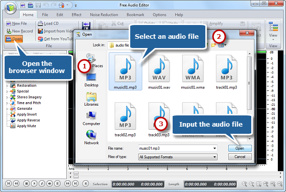Click New File icon in quick access toolbar
The width and height of the screenshot is (286, 192).
tap(22, 5)
